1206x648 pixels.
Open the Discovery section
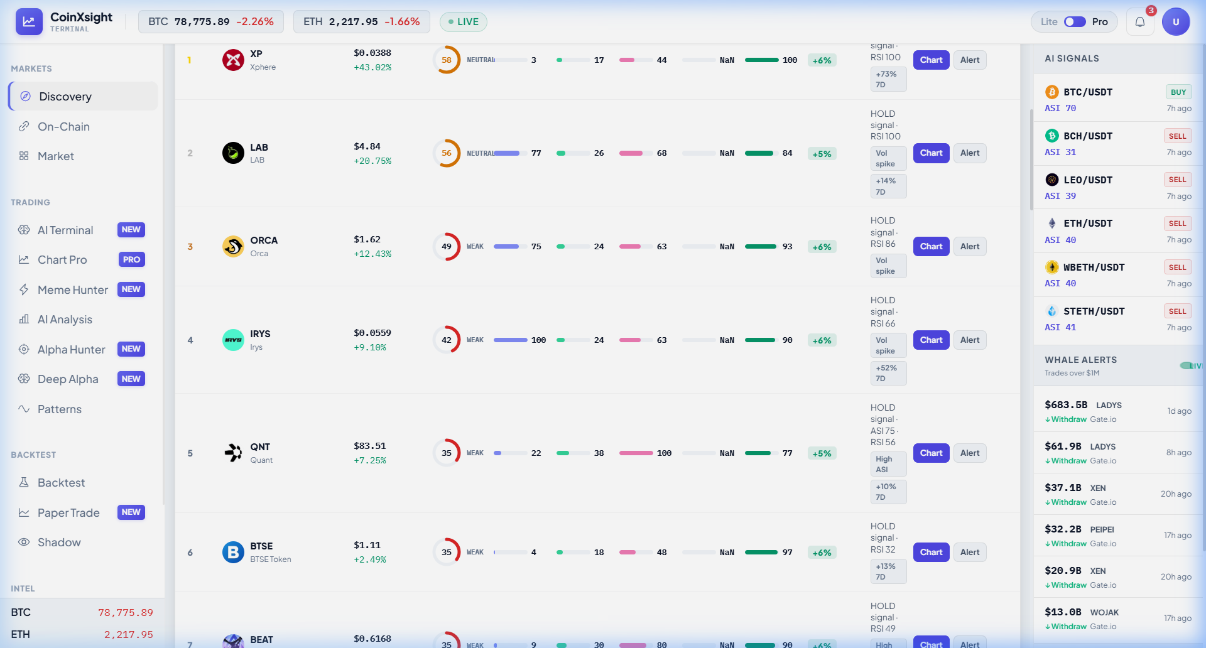click(x=83, y=96)
